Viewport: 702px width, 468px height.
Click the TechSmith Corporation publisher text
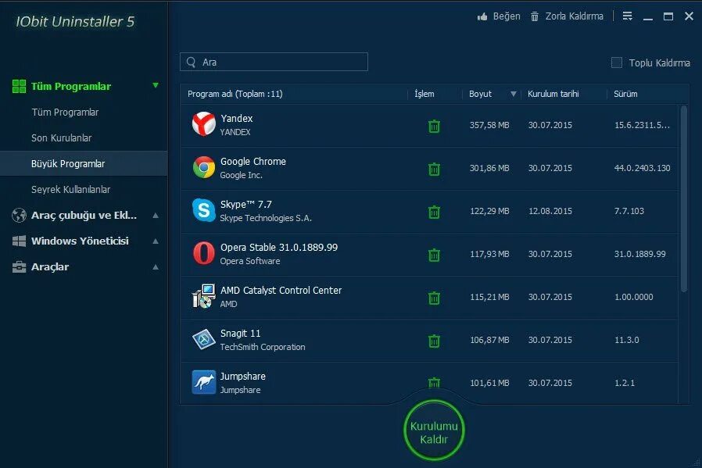pos(263,347)
